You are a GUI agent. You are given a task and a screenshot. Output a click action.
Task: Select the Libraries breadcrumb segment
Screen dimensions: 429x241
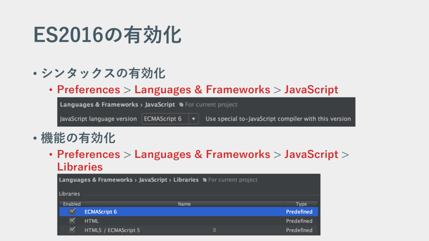point(186,180)
